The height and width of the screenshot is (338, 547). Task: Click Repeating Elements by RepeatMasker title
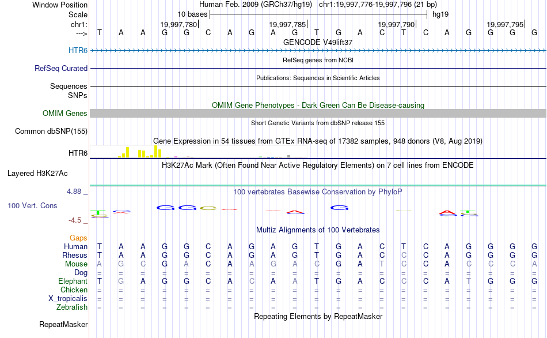click(x=318, y=316)
